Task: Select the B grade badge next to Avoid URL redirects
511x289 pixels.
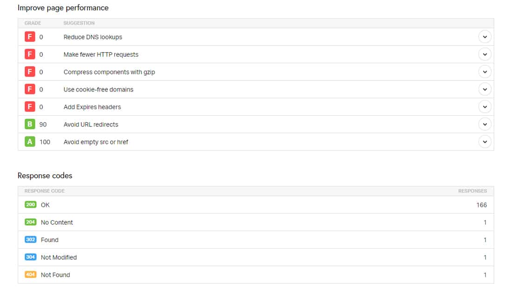Action: [29, 124]
